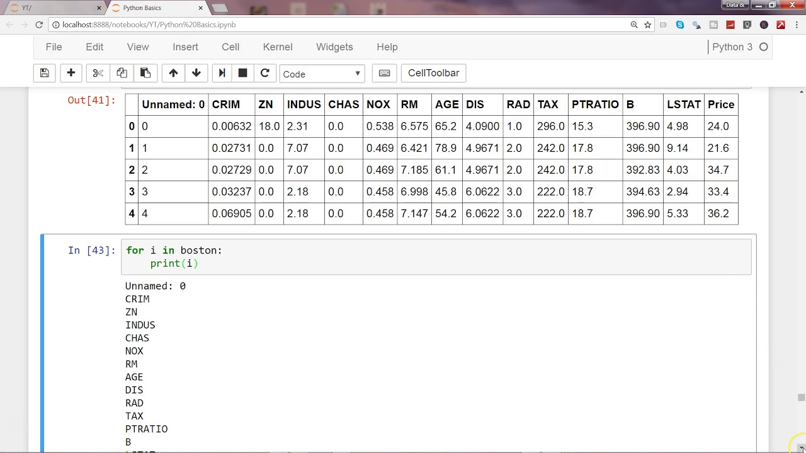The width and height of the screenshot is (806, 453).
Task: Run cell and select below icon
Action: [222, 73]
